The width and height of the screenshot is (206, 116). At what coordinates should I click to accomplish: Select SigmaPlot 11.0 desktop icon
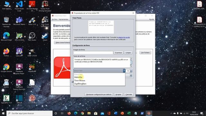[x=6, y=99]
